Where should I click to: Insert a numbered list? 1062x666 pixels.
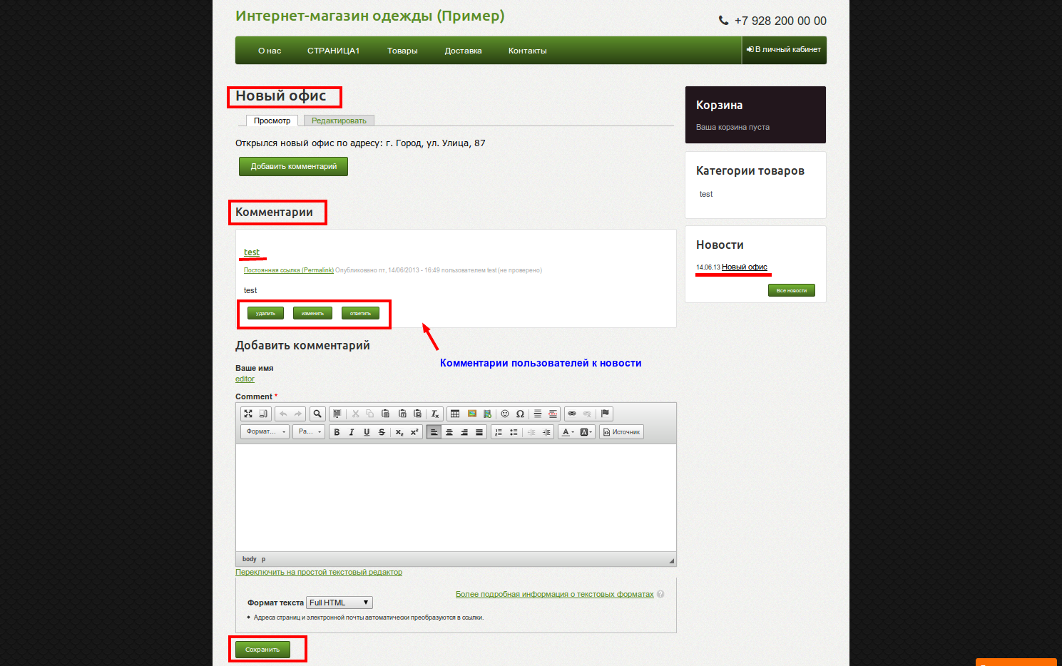point(499,432)
